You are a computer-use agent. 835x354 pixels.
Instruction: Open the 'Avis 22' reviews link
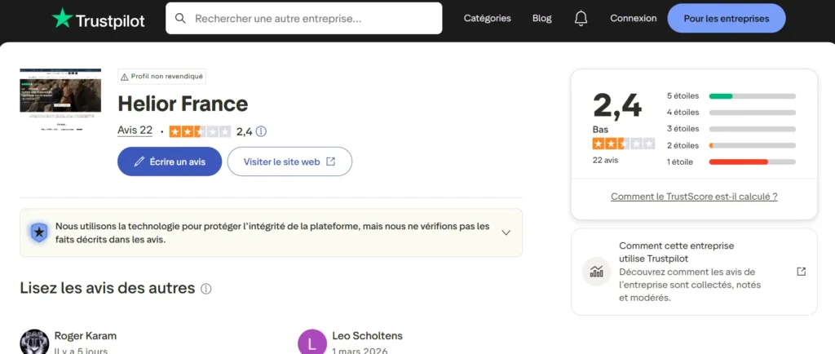point(135,131)
